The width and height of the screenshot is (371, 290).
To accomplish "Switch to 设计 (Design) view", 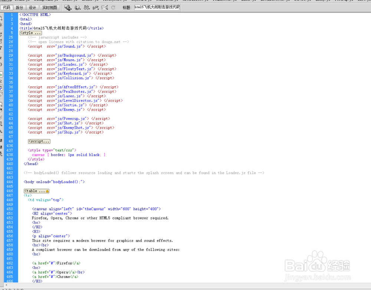I will pyautogui.click(x=32, y=7).
